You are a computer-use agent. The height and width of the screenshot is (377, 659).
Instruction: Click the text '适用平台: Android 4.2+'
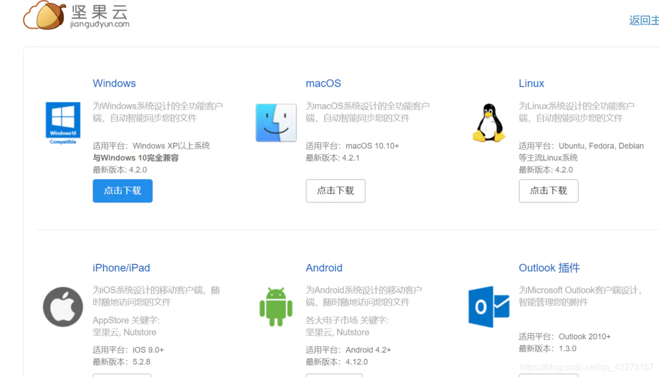[x=348, y=350]
